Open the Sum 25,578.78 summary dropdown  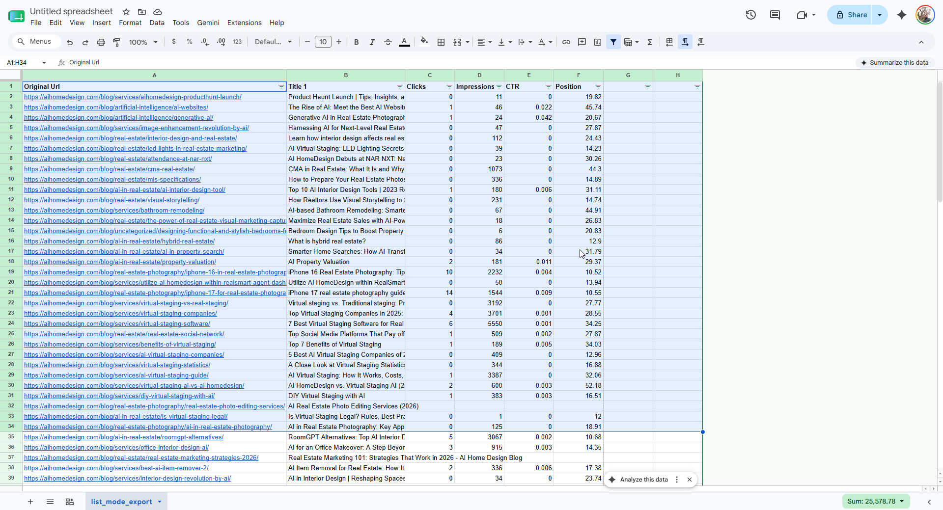(876, 501)
